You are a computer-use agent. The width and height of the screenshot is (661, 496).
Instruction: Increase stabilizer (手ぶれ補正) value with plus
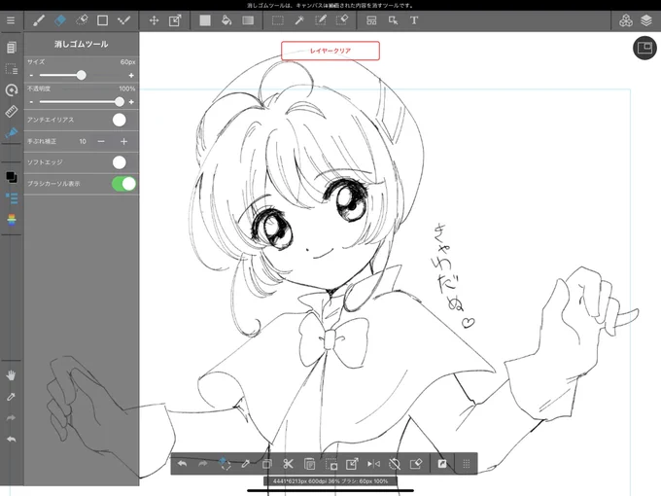pos(123,141)
